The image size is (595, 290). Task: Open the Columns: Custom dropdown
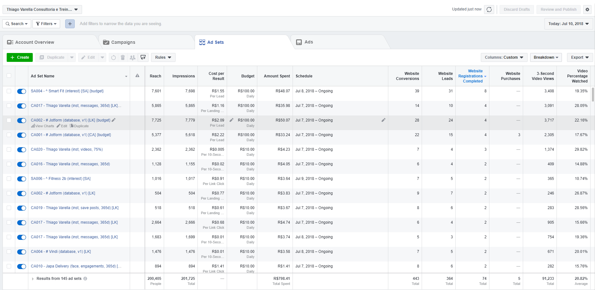click(504, 57)
